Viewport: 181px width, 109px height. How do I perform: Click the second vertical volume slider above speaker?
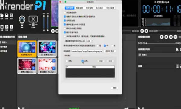(48, 22)
